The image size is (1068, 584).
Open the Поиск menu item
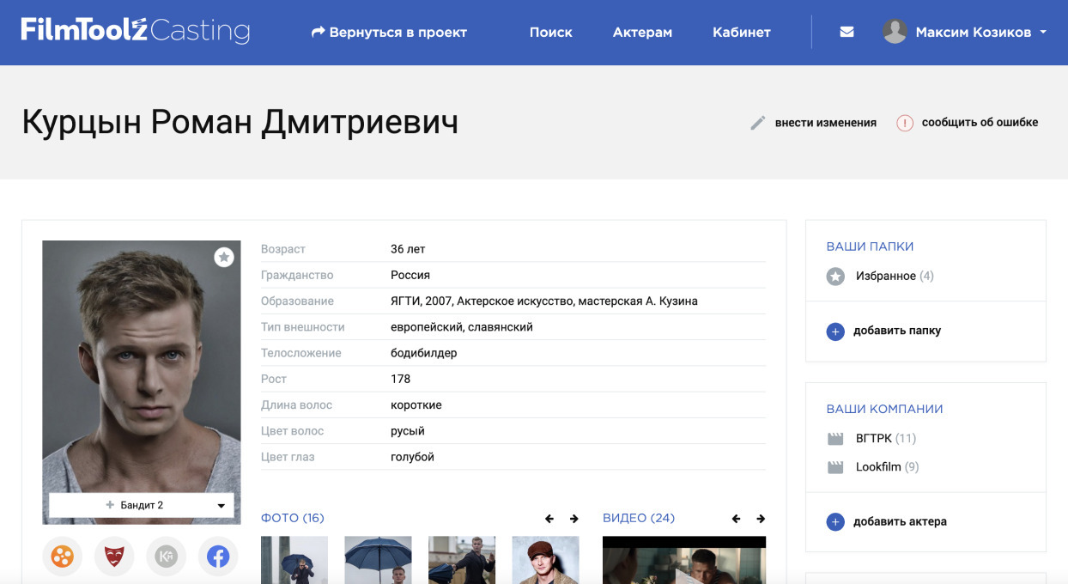click(x=551, y=33)
